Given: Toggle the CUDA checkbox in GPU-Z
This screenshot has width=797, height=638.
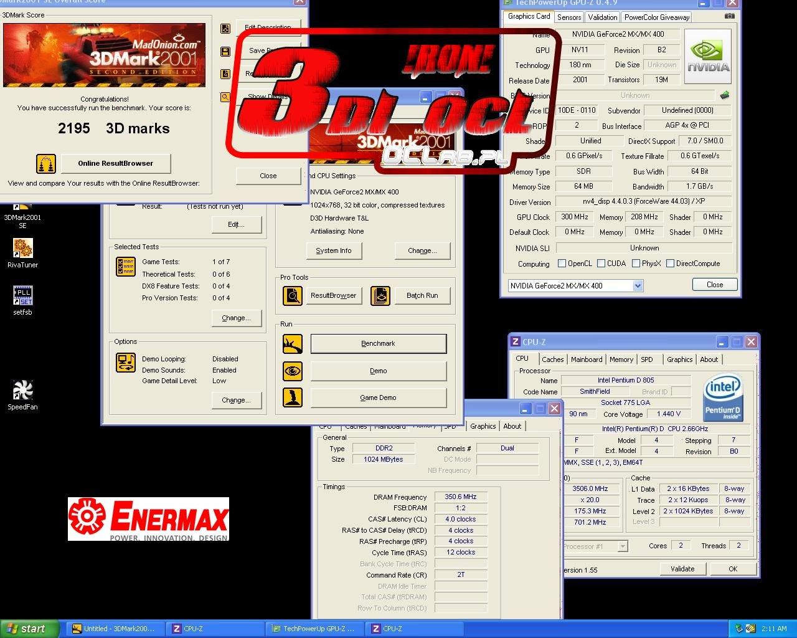Looking at the screenshot, I should 601,264.
